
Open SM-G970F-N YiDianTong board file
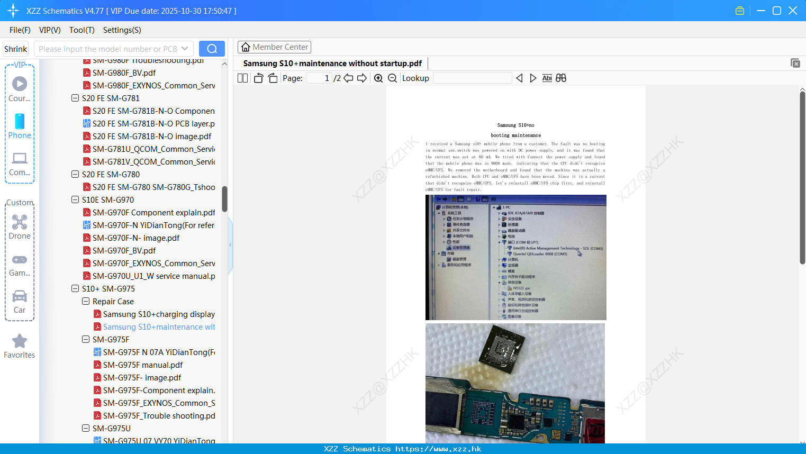coord(153,225)
